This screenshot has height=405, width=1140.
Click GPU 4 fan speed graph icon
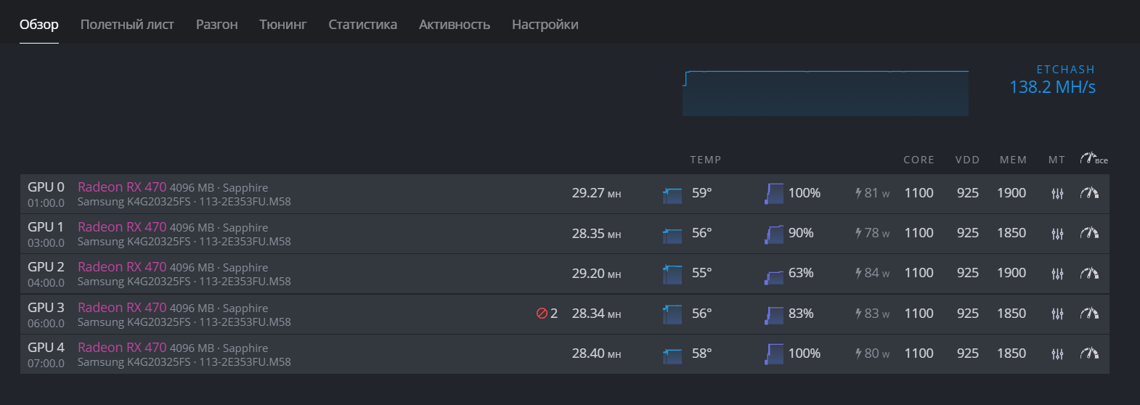tap(774, 354)
